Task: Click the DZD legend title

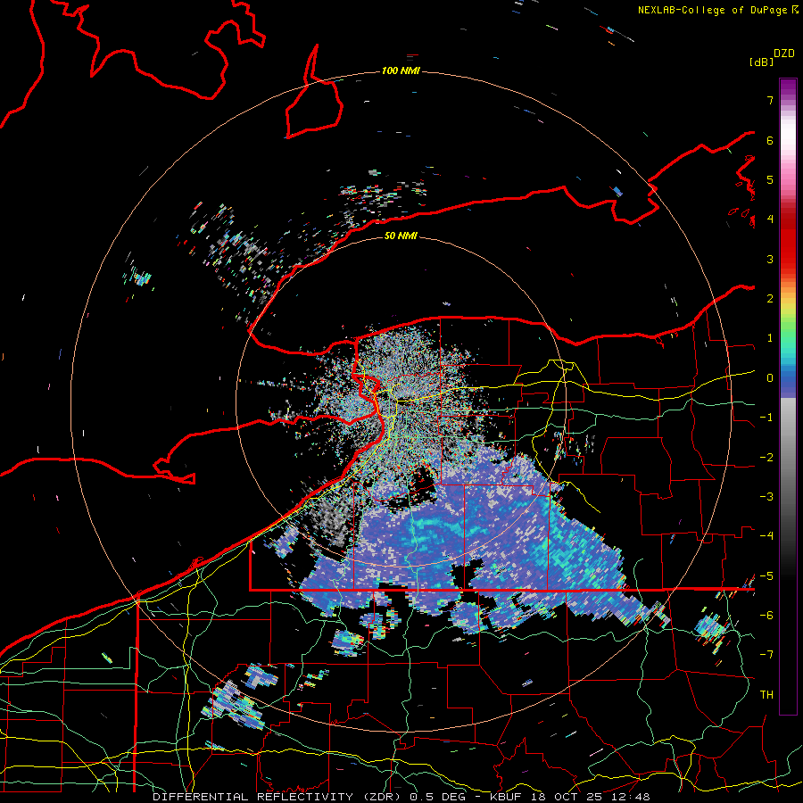Action: click(784, 54)
